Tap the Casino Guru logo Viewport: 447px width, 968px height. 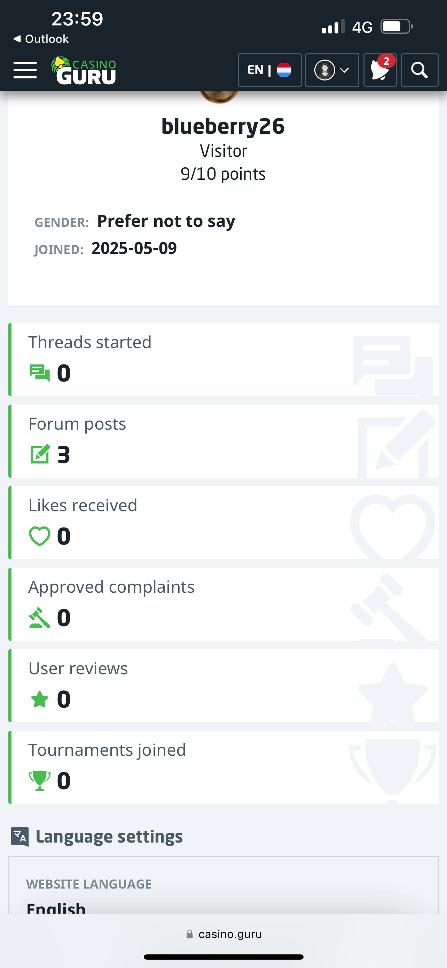[x=83, y=70]
